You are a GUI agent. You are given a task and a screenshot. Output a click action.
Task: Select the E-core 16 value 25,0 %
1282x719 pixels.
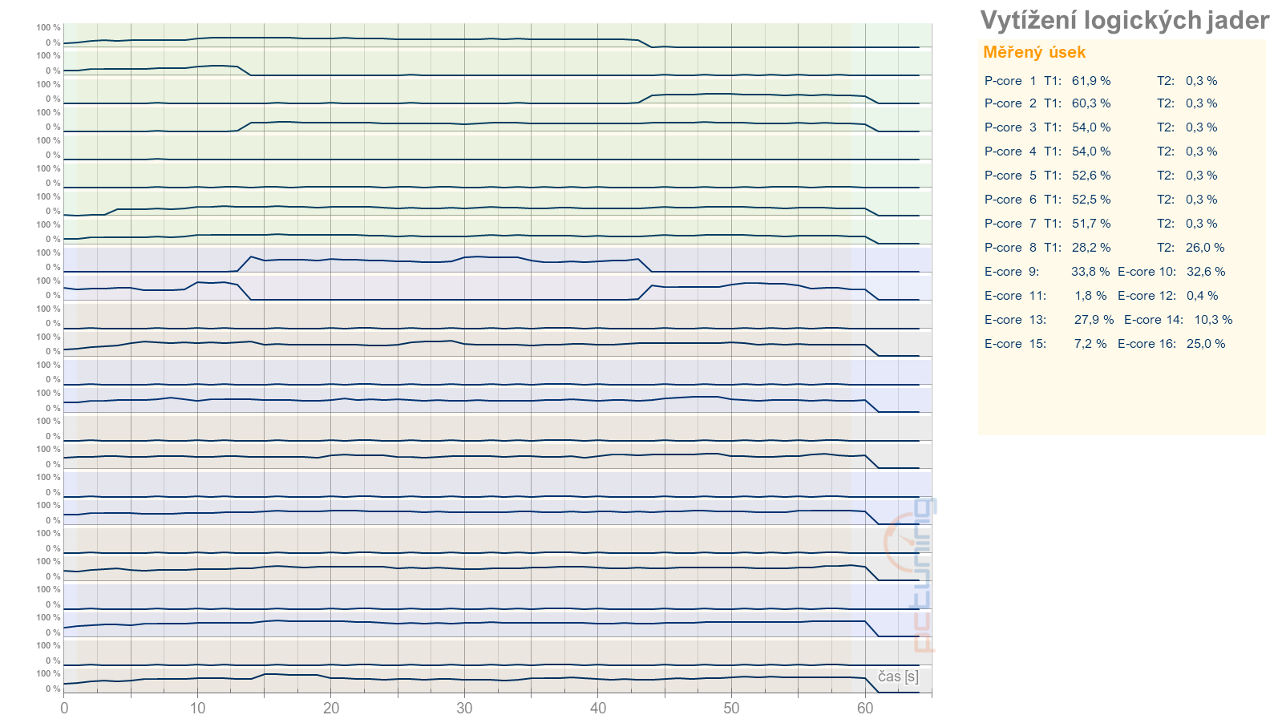1206,344
